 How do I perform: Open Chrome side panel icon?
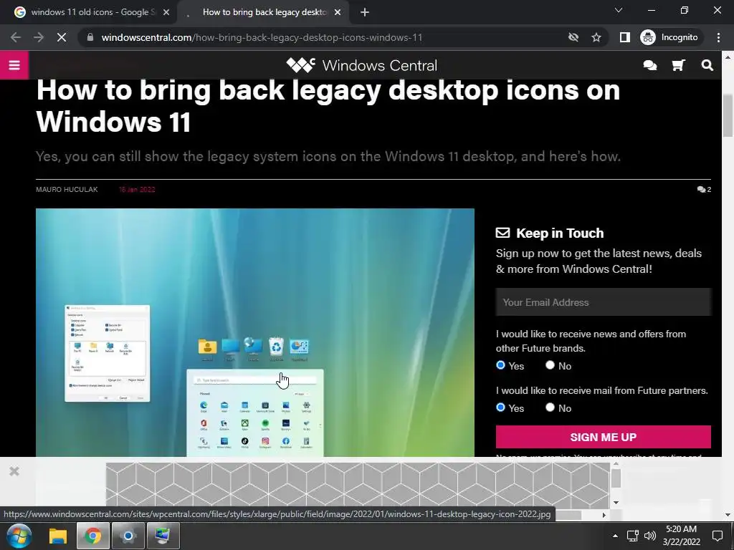(624, 37)
